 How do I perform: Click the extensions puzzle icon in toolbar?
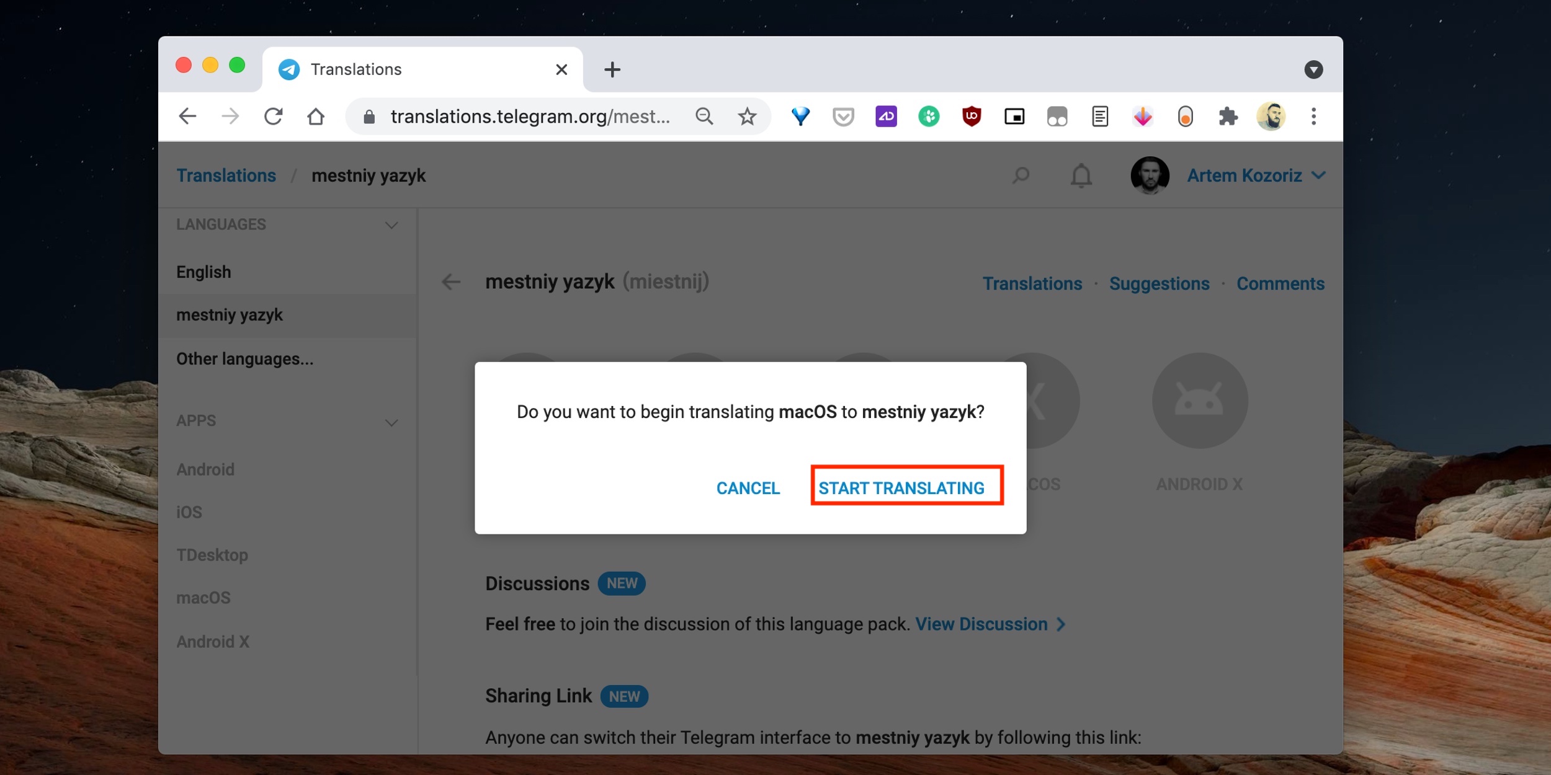coord(1228,116)
